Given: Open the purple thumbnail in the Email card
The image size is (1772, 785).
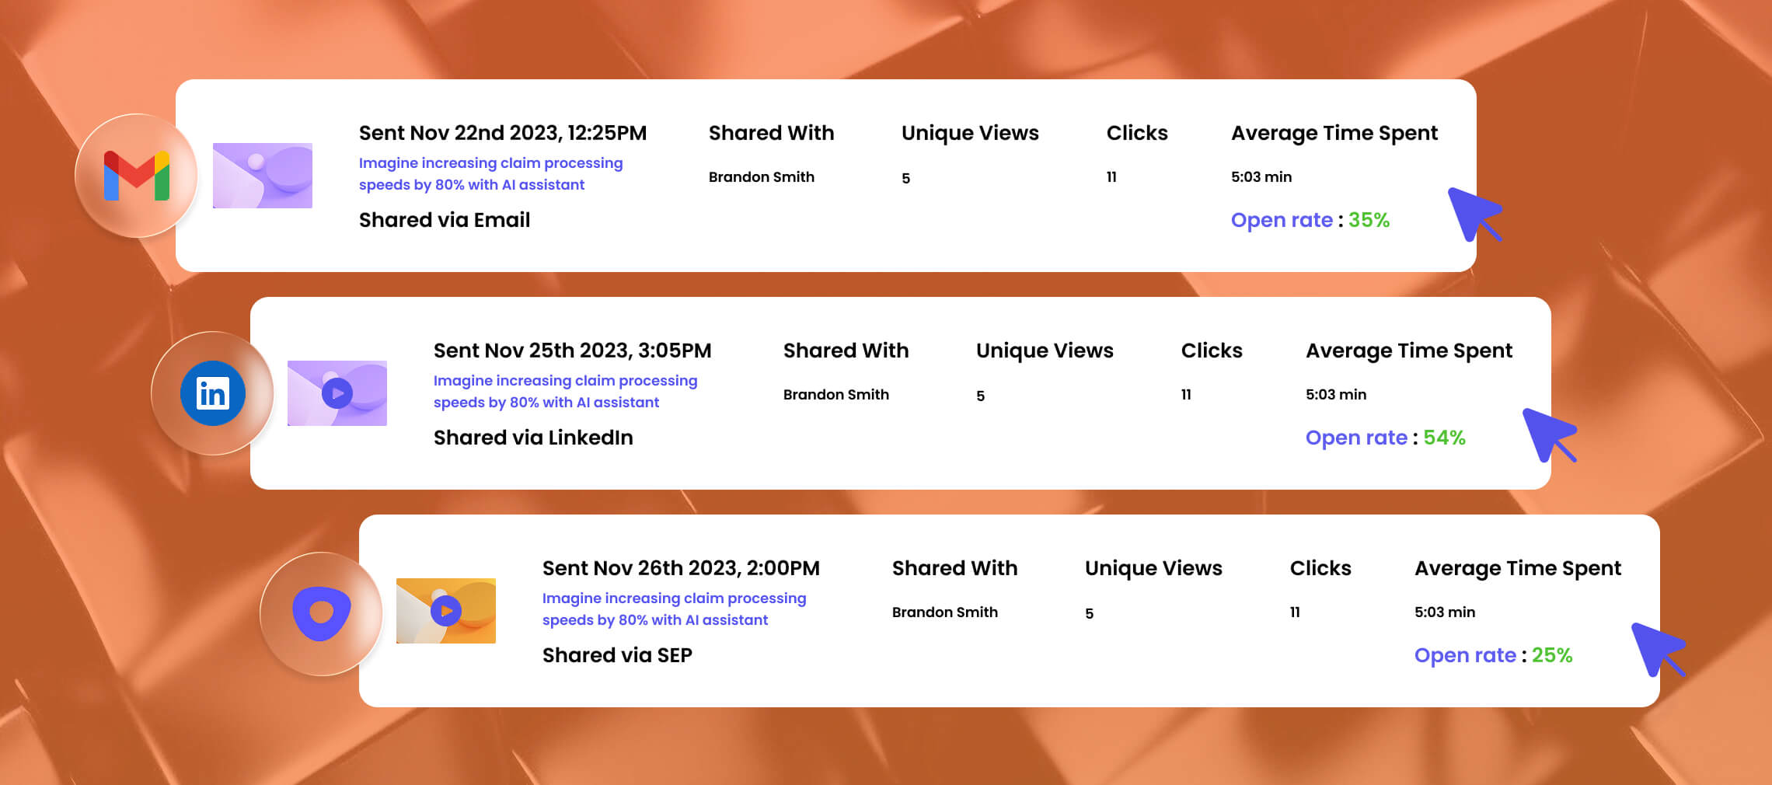Looking at the screenshot, I should tap(263, 176).
